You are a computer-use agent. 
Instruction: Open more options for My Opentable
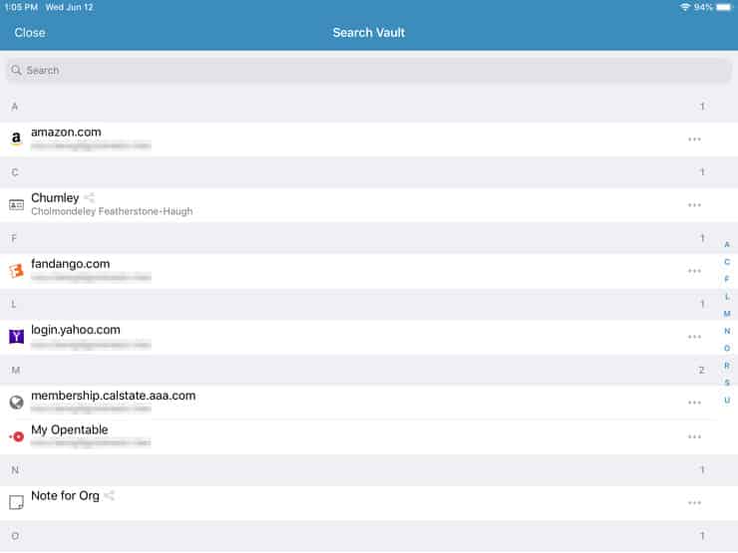point(694,436)
